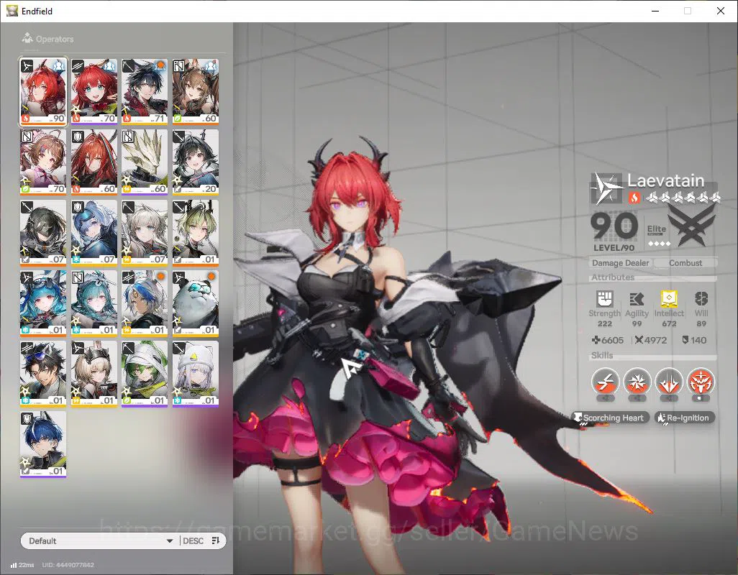Open the starburst battle skill icon
Viewport: 738px width, 575px height.
pyautogui.click(x=637, y=381)
